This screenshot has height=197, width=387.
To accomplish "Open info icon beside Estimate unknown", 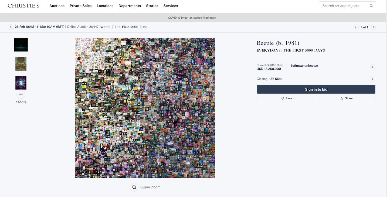I will click(372, 67).
